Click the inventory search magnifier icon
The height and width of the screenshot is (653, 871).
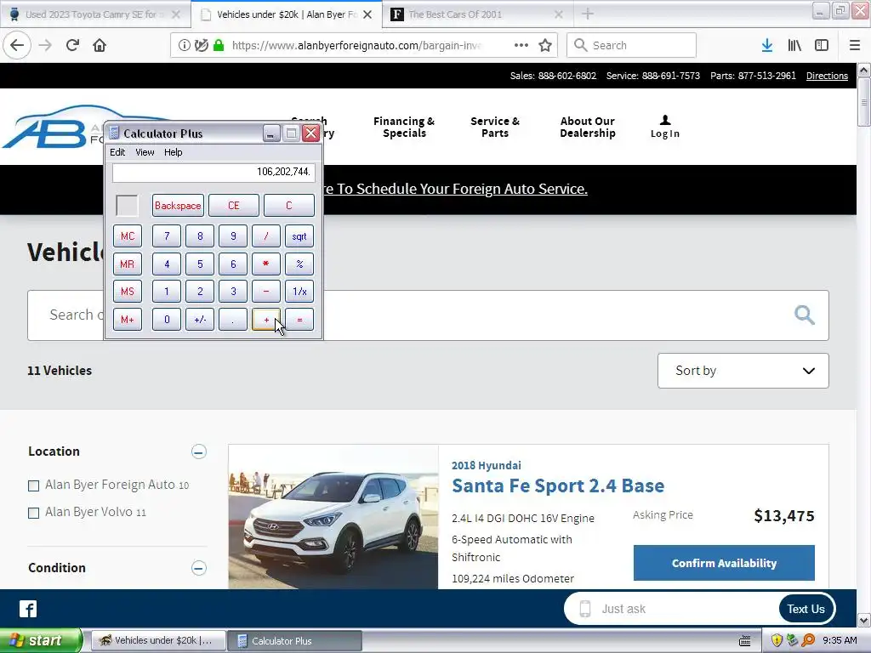point(805,315)
